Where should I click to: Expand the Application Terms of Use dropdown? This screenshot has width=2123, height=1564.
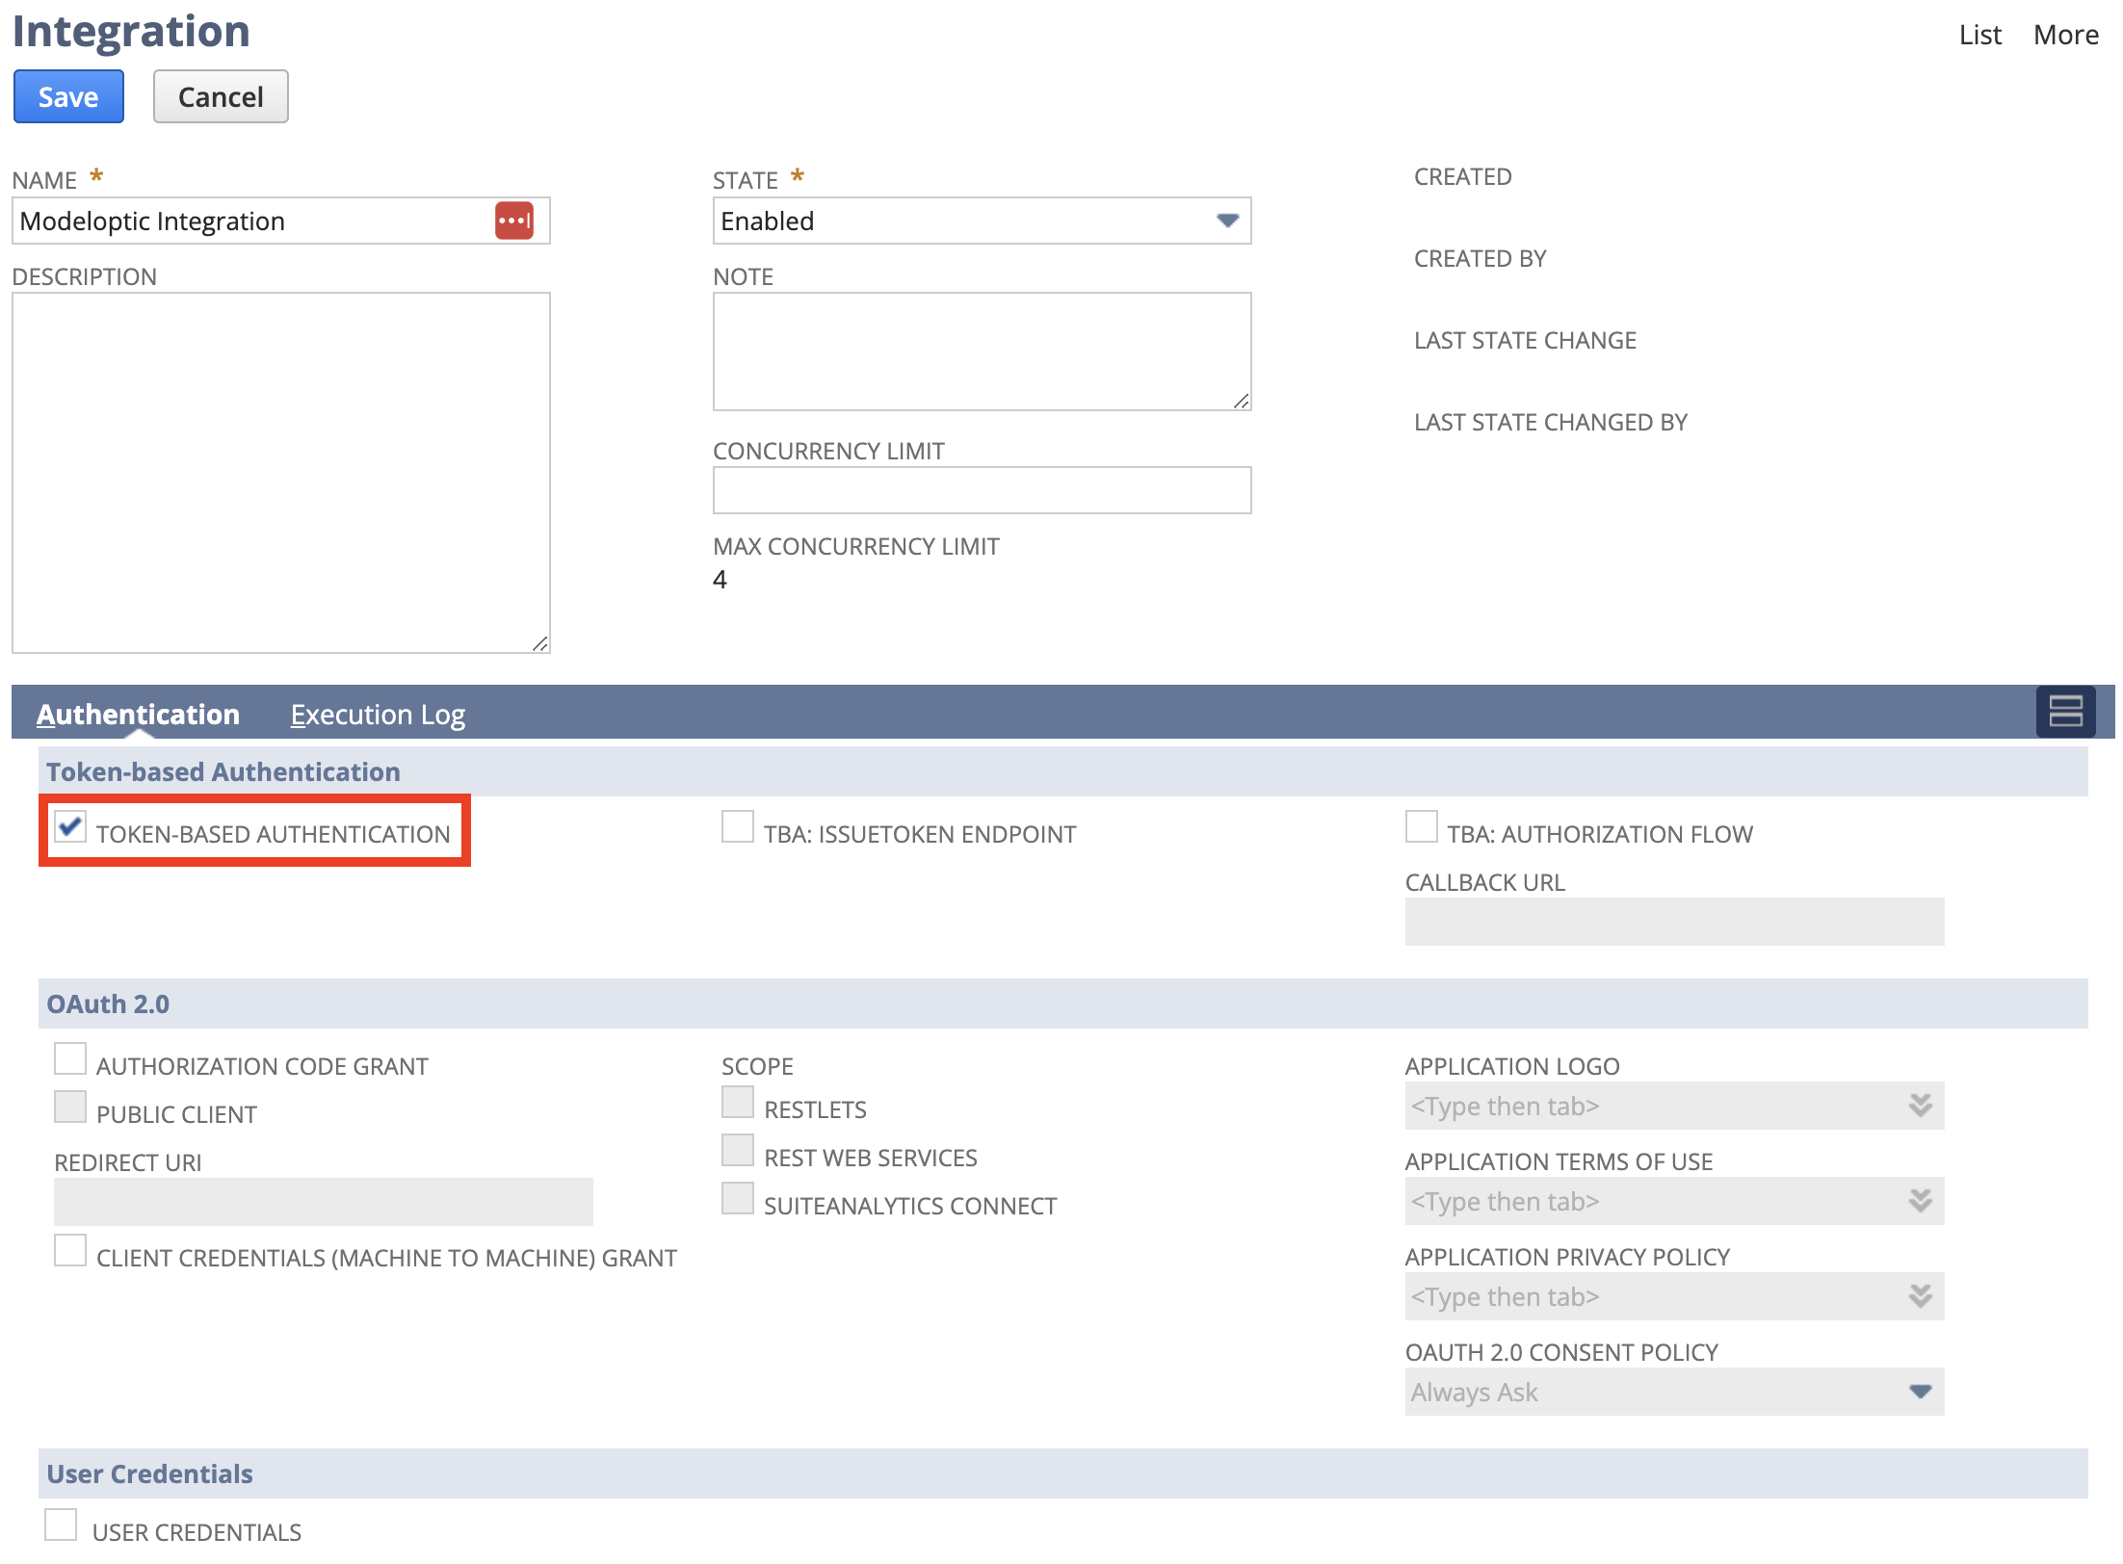pyautogui.click(x=1920, y=1201)
